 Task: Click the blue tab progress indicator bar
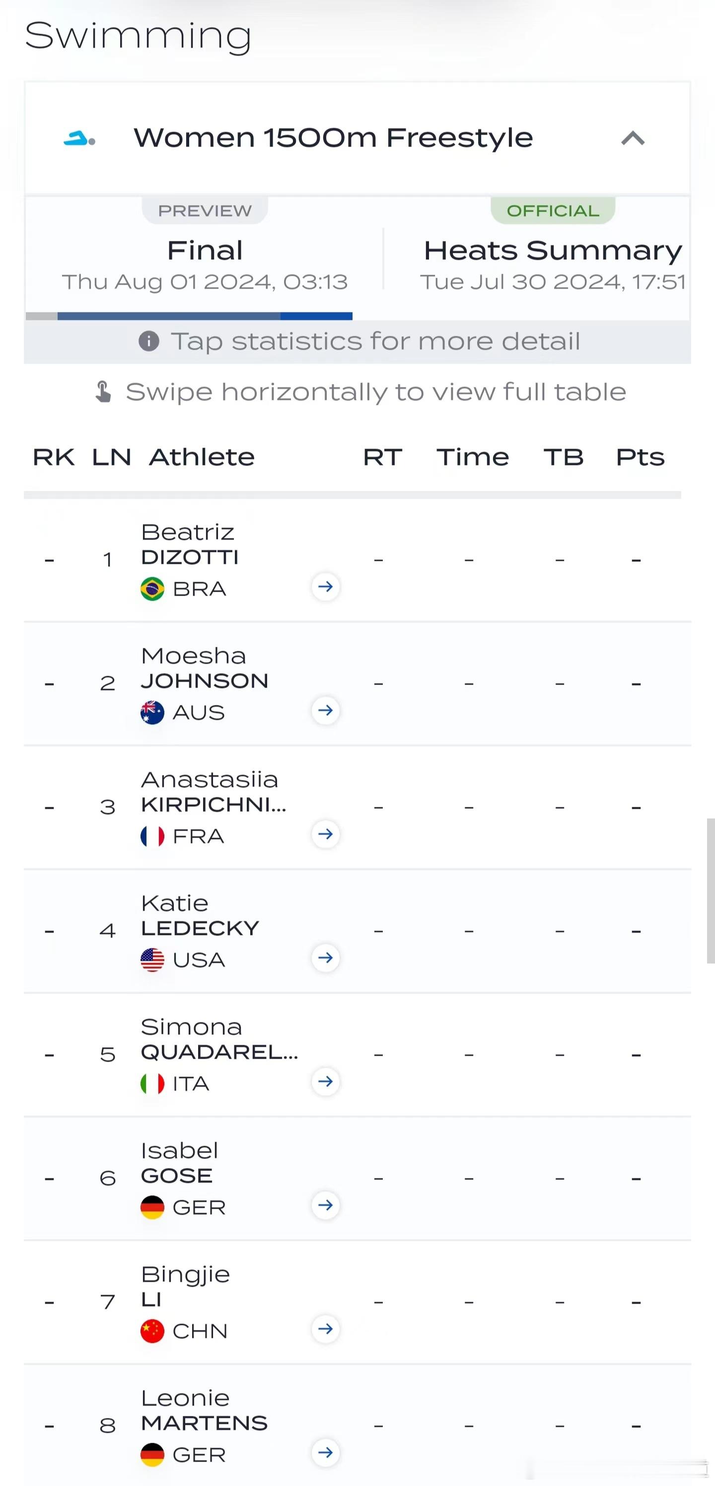tap(205, 316)
